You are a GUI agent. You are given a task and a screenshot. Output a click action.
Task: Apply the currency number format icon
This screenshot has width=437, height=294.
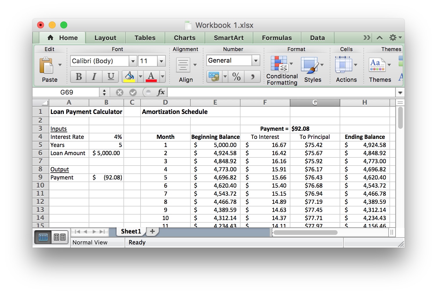[x=214, y=77]
